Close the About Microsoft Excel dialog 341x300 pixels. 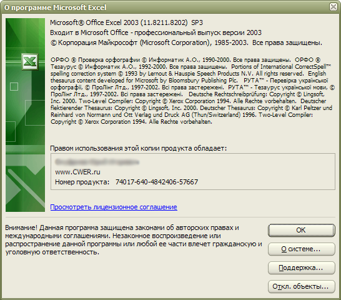click(x=333, y=7)
